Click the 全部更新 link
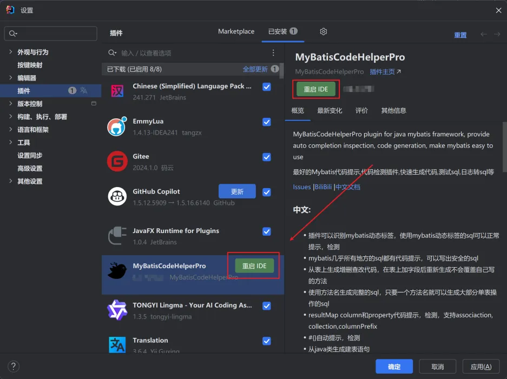The image size is (507, 379). click(x=255, y=69)
